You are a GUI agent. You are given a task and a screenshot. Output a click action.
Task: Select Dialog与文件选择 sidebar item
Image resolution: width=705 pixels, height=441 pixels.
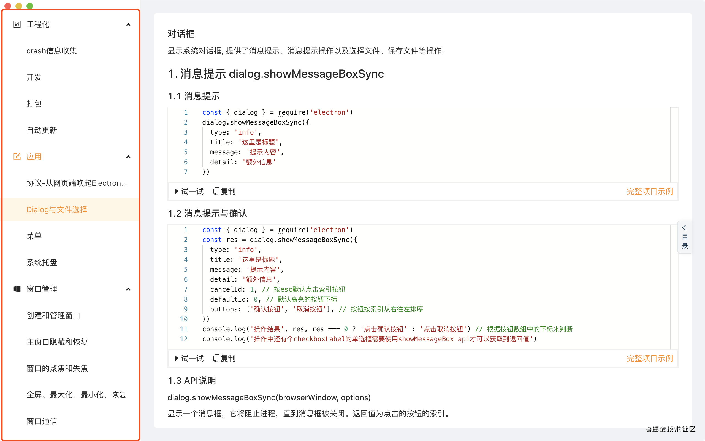tap(57, 209)
